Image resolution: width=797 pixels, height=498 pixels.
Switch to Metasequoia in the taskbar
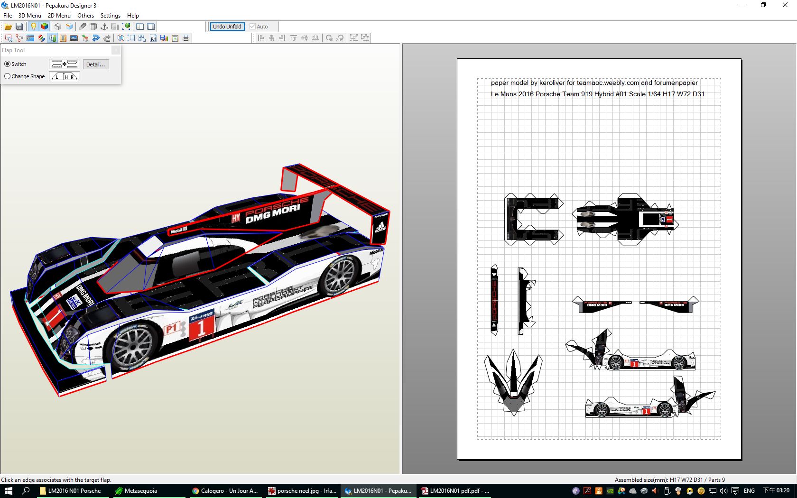(140, 491)
